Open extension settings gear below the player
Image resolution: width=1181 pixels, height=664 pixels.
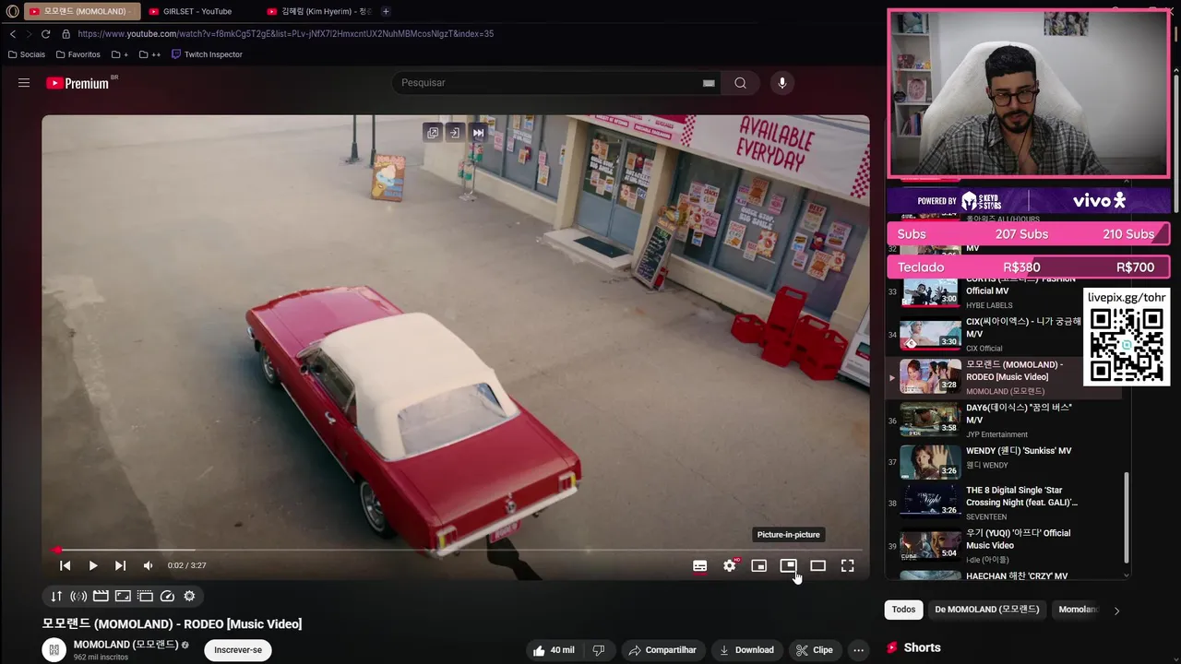[x=189, y=596]
